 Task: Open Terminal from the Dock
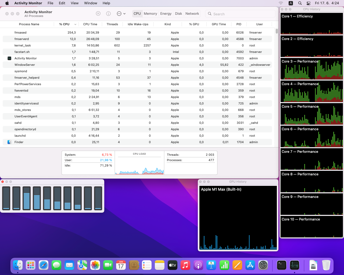[x=282, y=265]
